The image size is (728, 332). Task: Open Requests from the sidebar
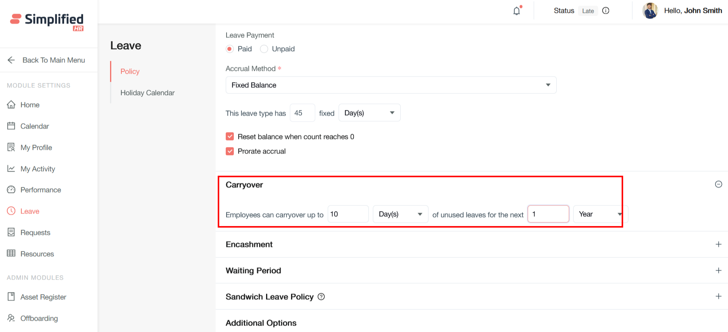coord(35,232)
